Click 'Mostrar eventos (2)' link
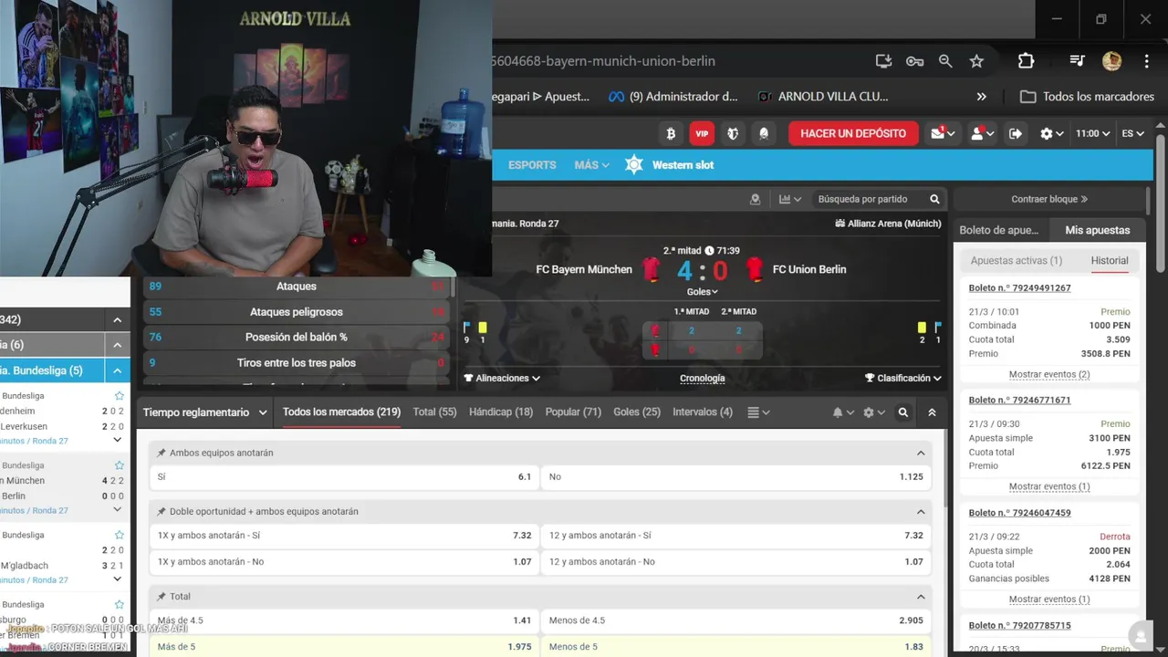 pyautogui.click(x=1049, y=374)
